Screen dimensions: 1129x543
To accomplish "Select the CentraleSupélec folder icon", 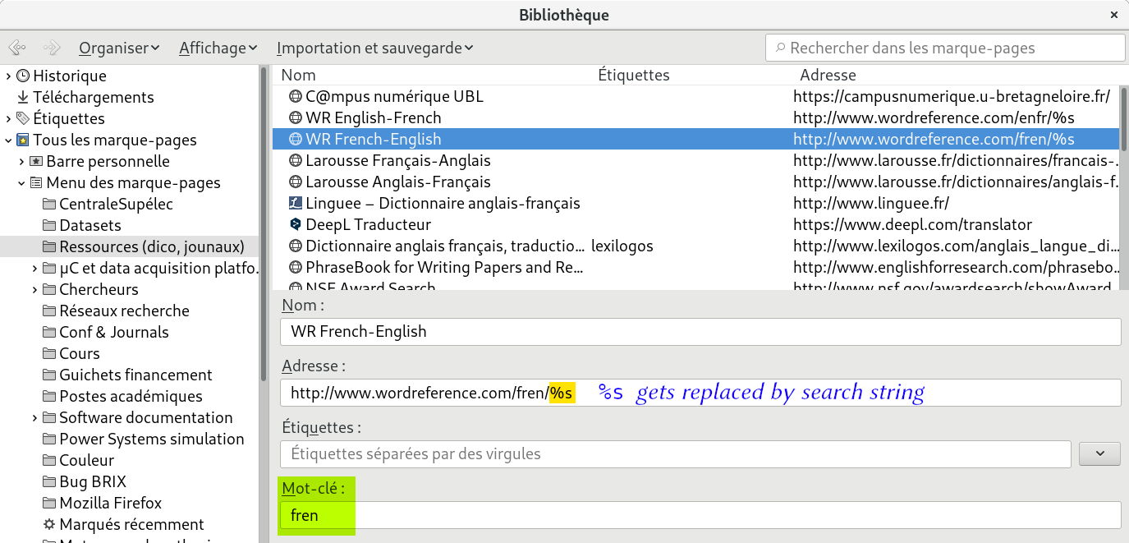I will pyautogui.click(x=49, y=204).
